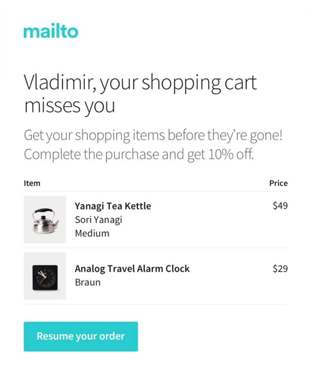Select the Braun brand label
The height and width of the screenshot is (376, 312).
point(88,282)
